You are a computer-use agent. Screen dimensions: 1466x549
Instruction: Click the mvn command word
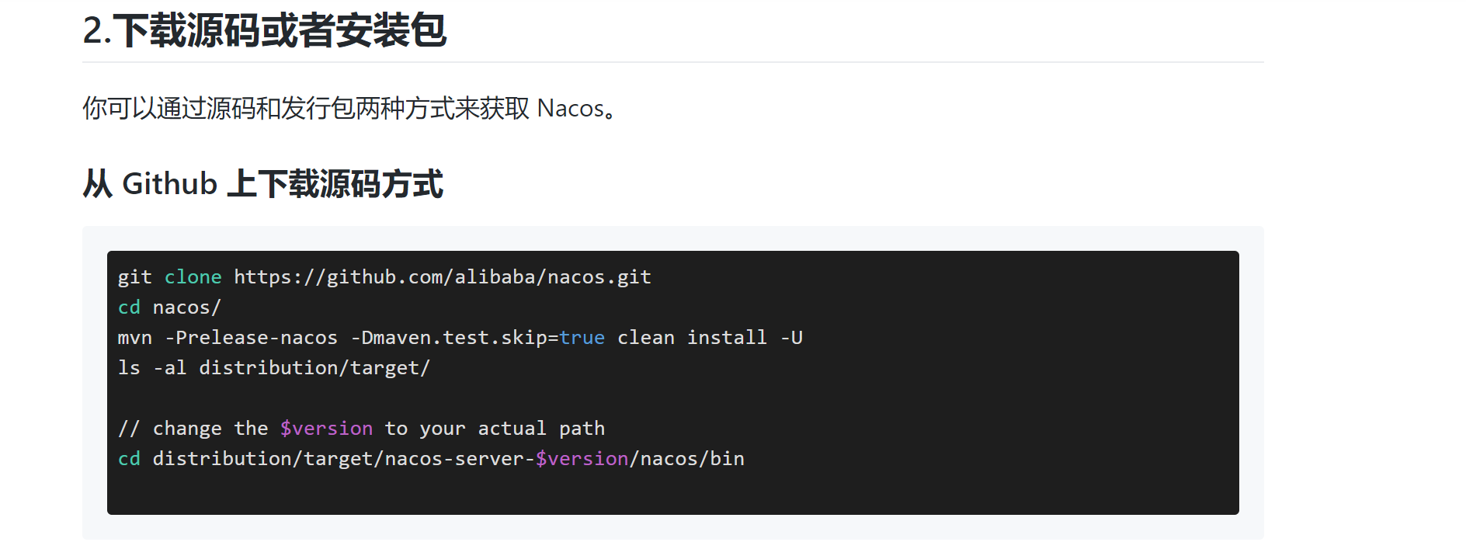click(134, 338)
